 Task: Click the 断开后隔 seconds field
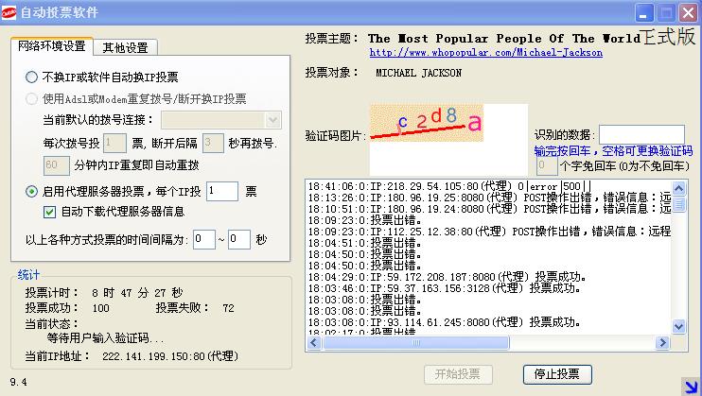pyautogui.click(x=213, y=144)
